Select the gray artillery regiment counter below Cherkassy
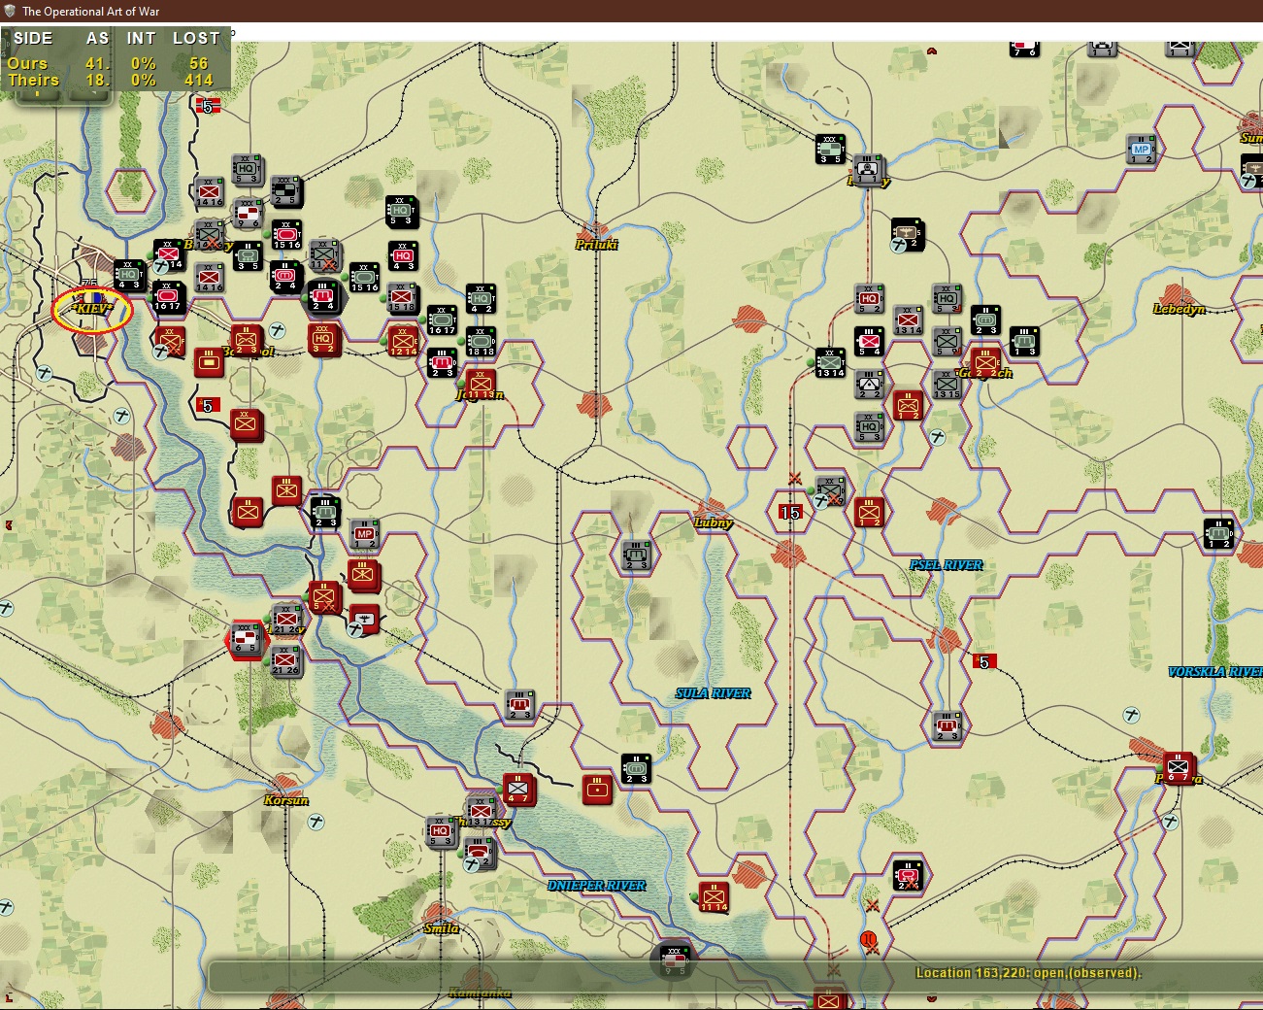Screen dimensions: 1263x1010 point(480,853)
